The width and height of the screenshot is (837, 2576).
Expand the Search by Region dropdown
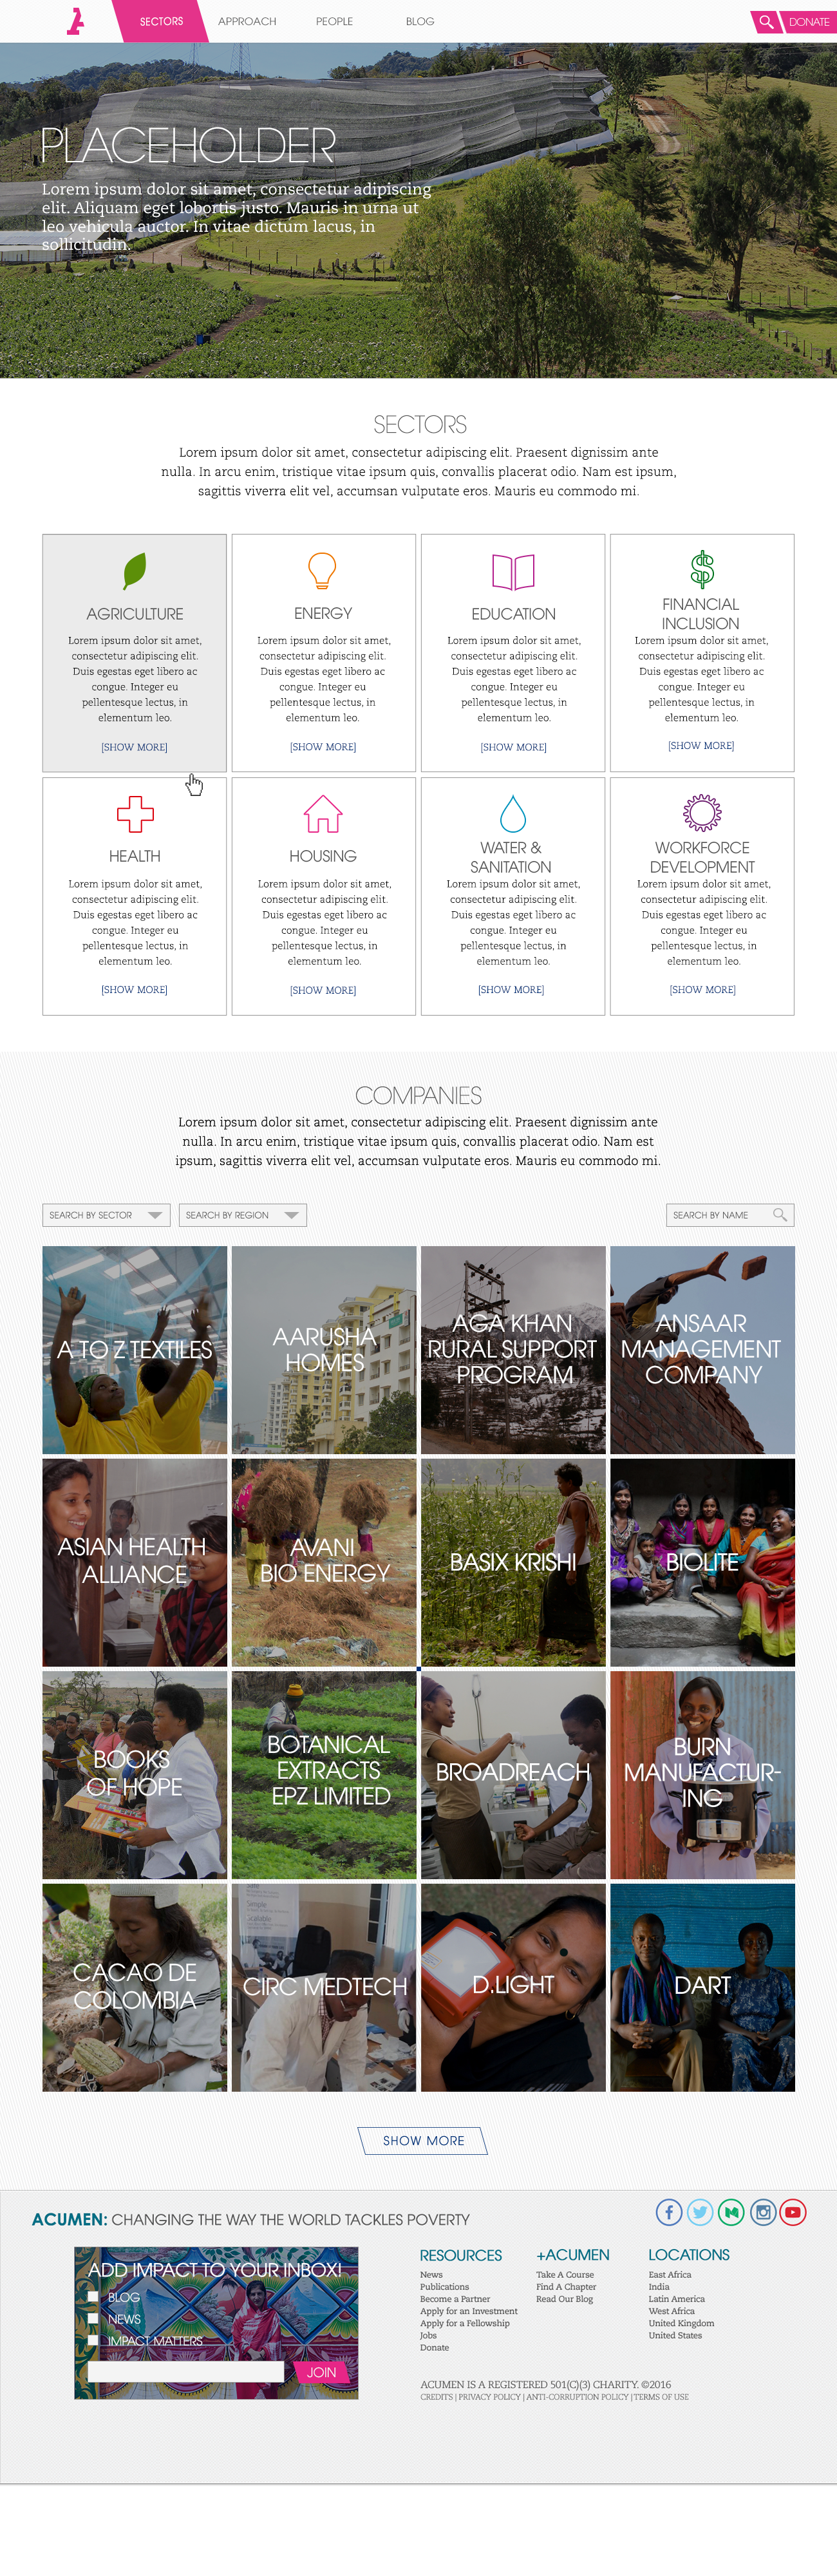242,1215
